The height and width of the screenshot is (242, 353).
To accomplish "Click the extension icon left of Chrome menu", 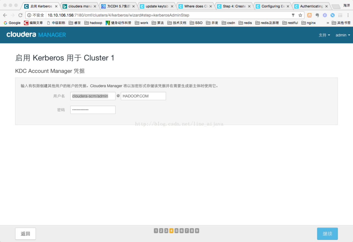I will click(x=340, y=15).
